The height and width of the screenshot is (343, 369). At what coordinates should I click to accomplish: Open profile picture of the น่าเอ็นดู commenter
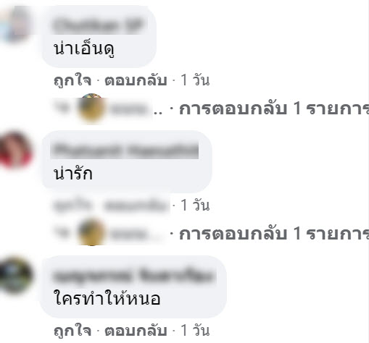click(15, 25)
